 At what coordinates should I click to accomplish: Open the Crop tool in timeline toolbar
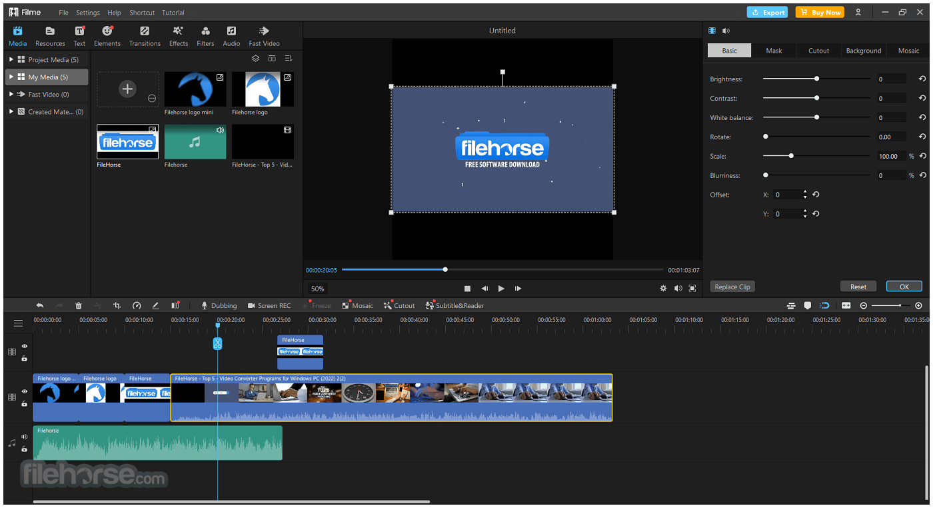coord(117,305)
